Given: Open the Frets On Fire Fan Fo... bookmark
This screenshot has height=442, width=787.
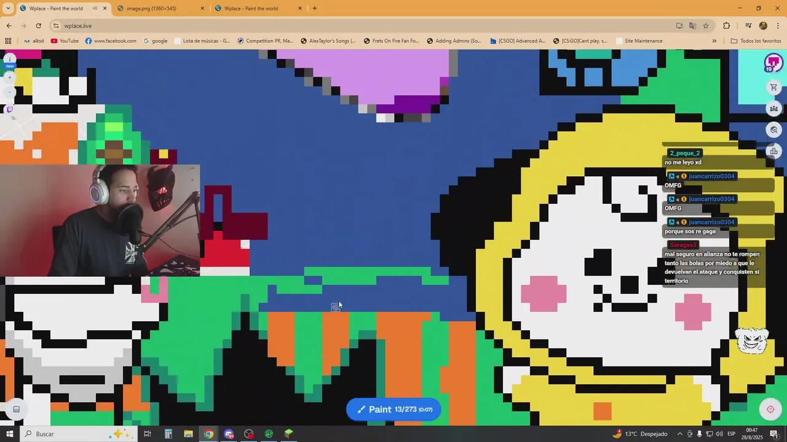Looking at the screenshot, I should tap(391, 41).
